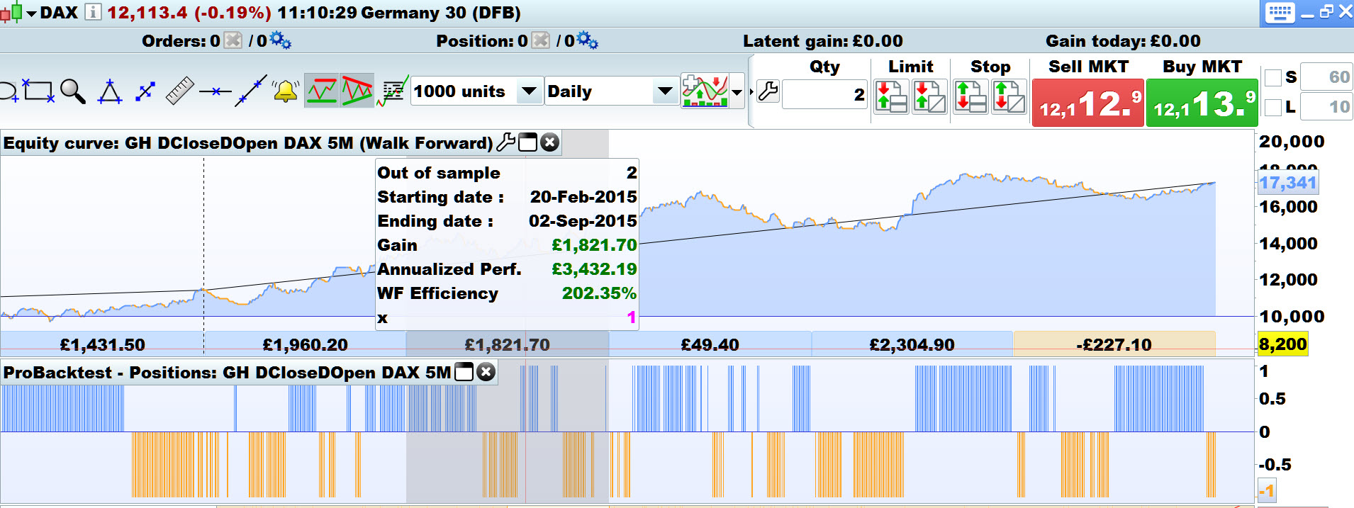Select the £1,821.70 walk forward period
Viewport: 1354px width, 508px height.
point(507,344)
